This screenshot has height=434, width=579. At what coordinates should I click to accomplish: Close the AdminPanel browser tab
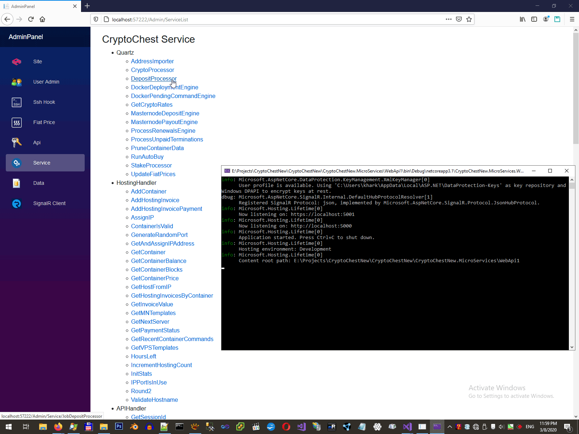75,6
